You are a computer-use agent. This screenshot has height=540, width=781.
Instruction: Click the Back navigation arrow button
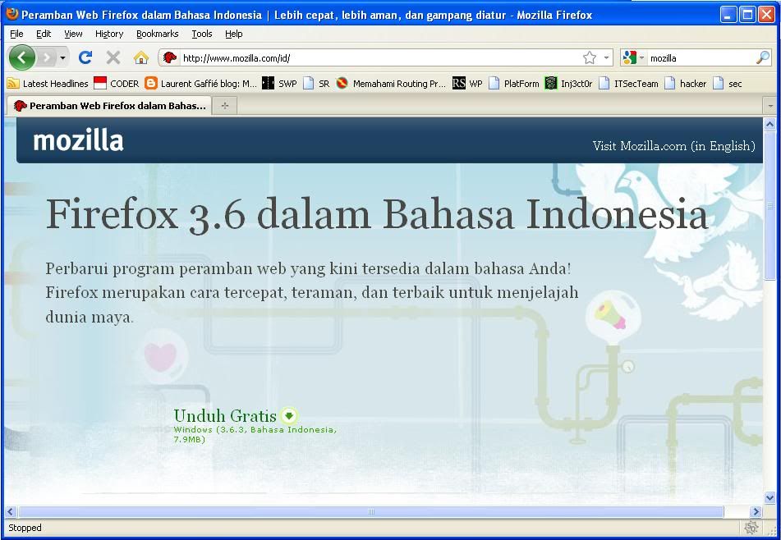click(x=22, y=57)
